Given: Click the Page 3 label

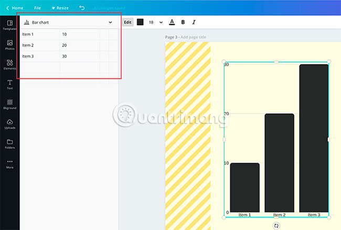Looking at the screenshot, I should tap(171, 37).
